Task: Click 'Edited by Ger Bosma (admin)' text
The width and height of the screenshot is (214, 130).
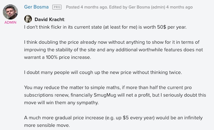Action: coord(137,7)
